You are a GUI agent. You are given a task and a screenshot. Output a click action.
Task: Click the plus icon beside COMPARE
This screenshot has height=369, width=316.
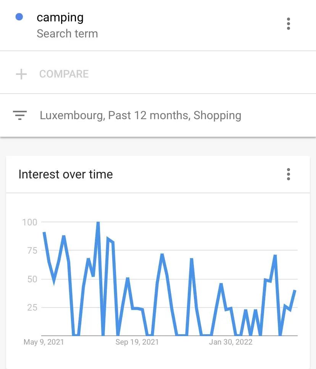click(x=21, y=74)
